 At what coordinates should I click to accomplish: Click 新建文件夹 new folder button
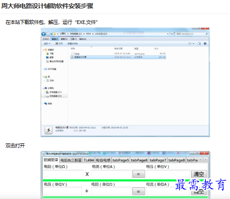(73, 43)
